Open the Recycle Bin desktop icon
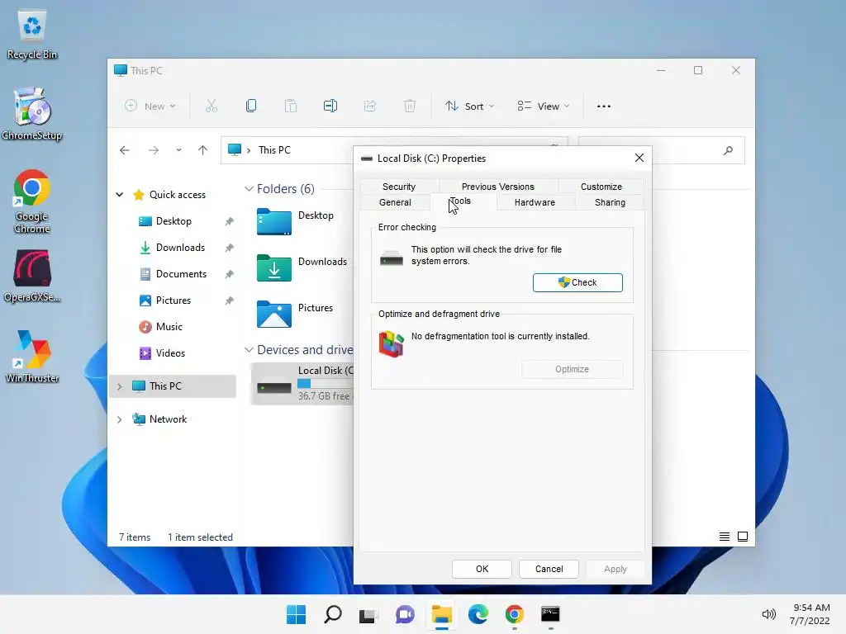 coord(32,35)
